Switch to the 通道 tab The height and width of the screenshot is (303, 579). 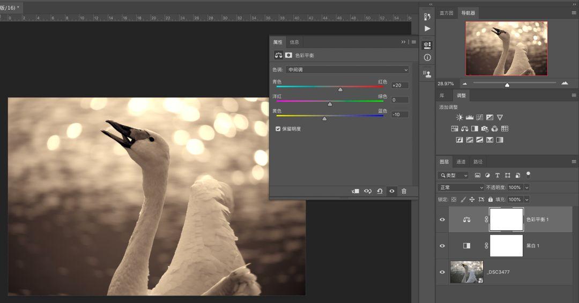coord(461,162)
